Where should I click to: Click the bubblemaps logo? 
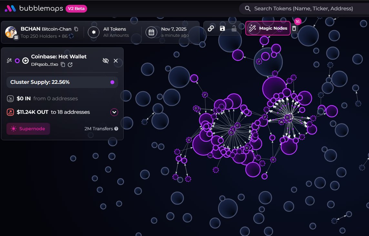(x=34, y=9)
